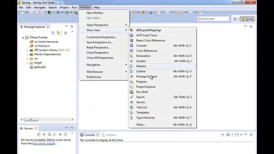Open the Package Explorer view entry
This screenshot has width=274, height=154.
coord(162,77)
